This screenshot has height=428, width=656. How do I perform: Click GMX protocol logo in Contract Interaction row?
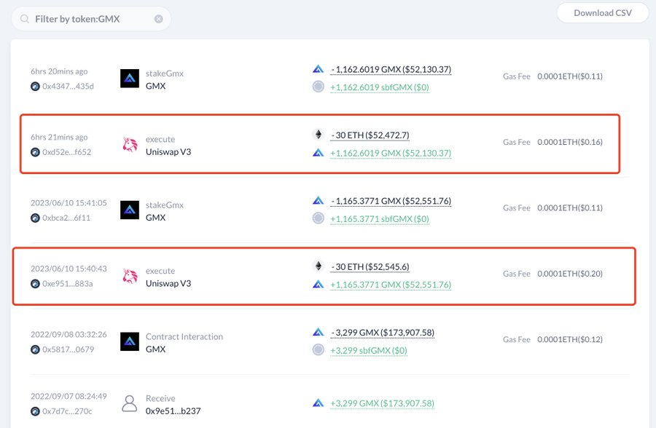130,341
